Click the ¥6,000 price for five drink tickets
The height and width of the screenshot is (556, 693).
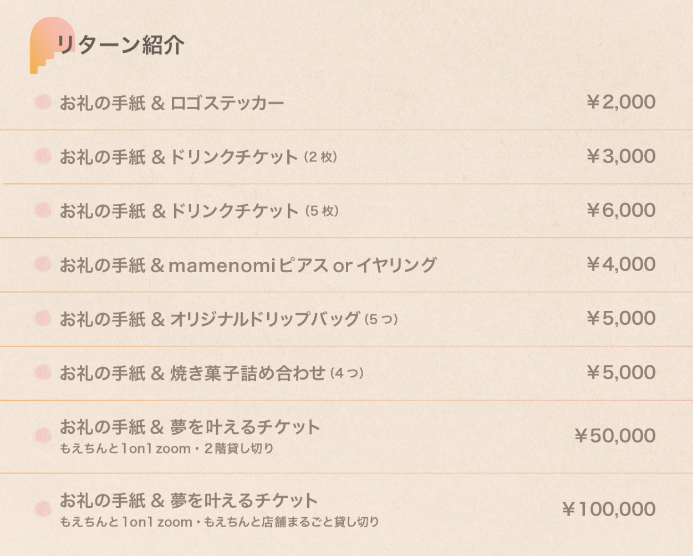pyautogui.click(x=621, y=210)
